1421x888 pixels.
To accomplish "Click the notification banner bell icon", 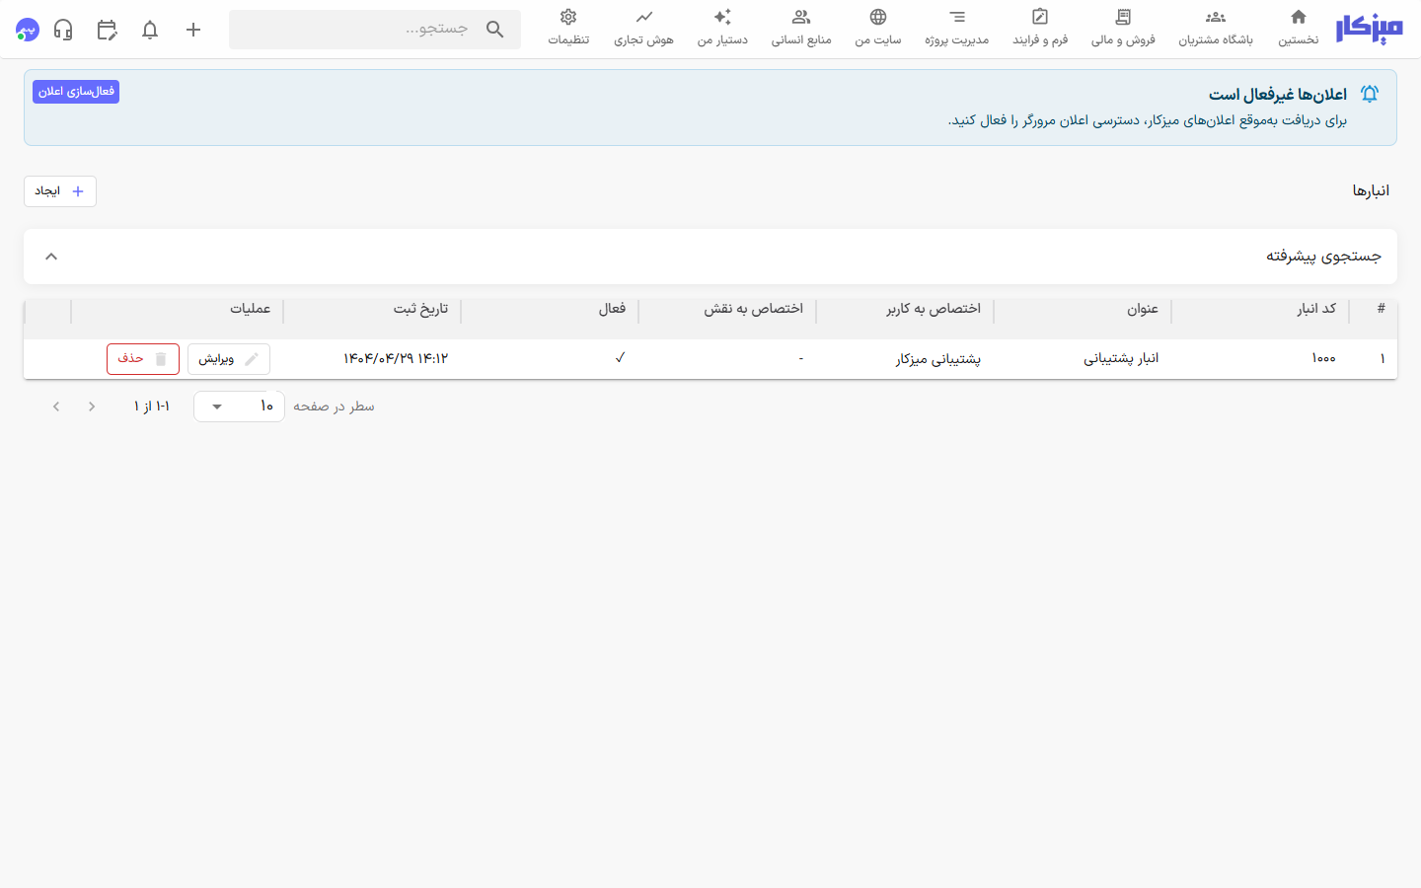I will coord(1370,94).
